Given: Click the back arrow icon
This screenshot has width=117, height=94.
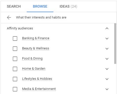Looking at the screenshot, I should pos(9,17).
